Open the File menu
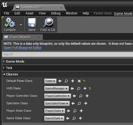The width and height of the screenshot is (133, 125). (x=7, y=13)
